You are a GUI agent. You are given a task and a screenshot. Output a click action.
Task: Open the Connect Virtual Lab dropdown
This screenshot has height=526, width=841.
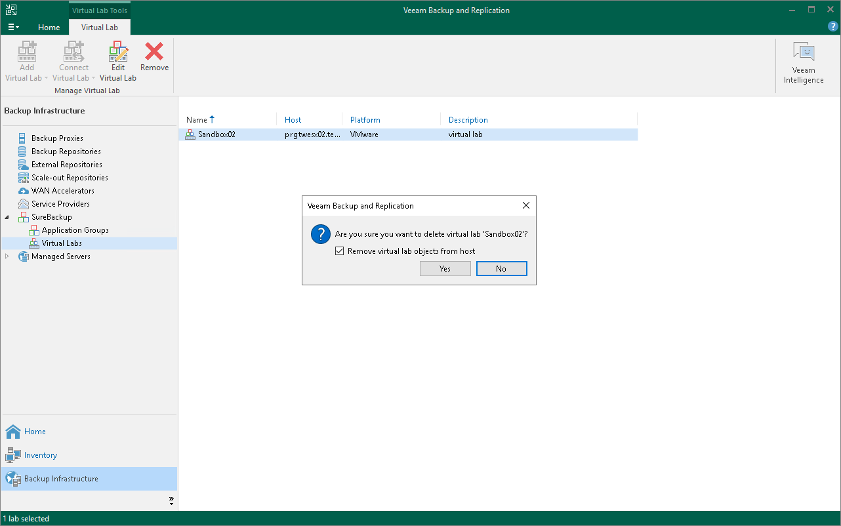pyautogui.click(x=92, y=77)
